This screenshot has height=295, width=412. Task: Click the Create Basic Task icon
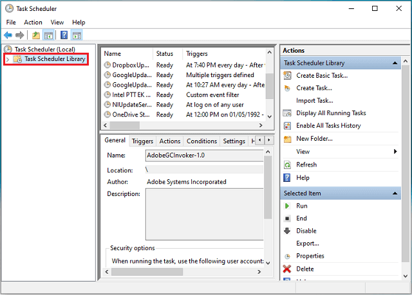pos(287,76)
